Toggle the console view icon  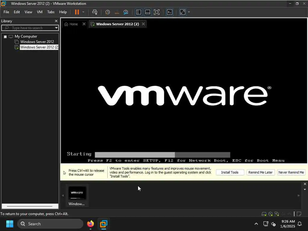[170, 12]
